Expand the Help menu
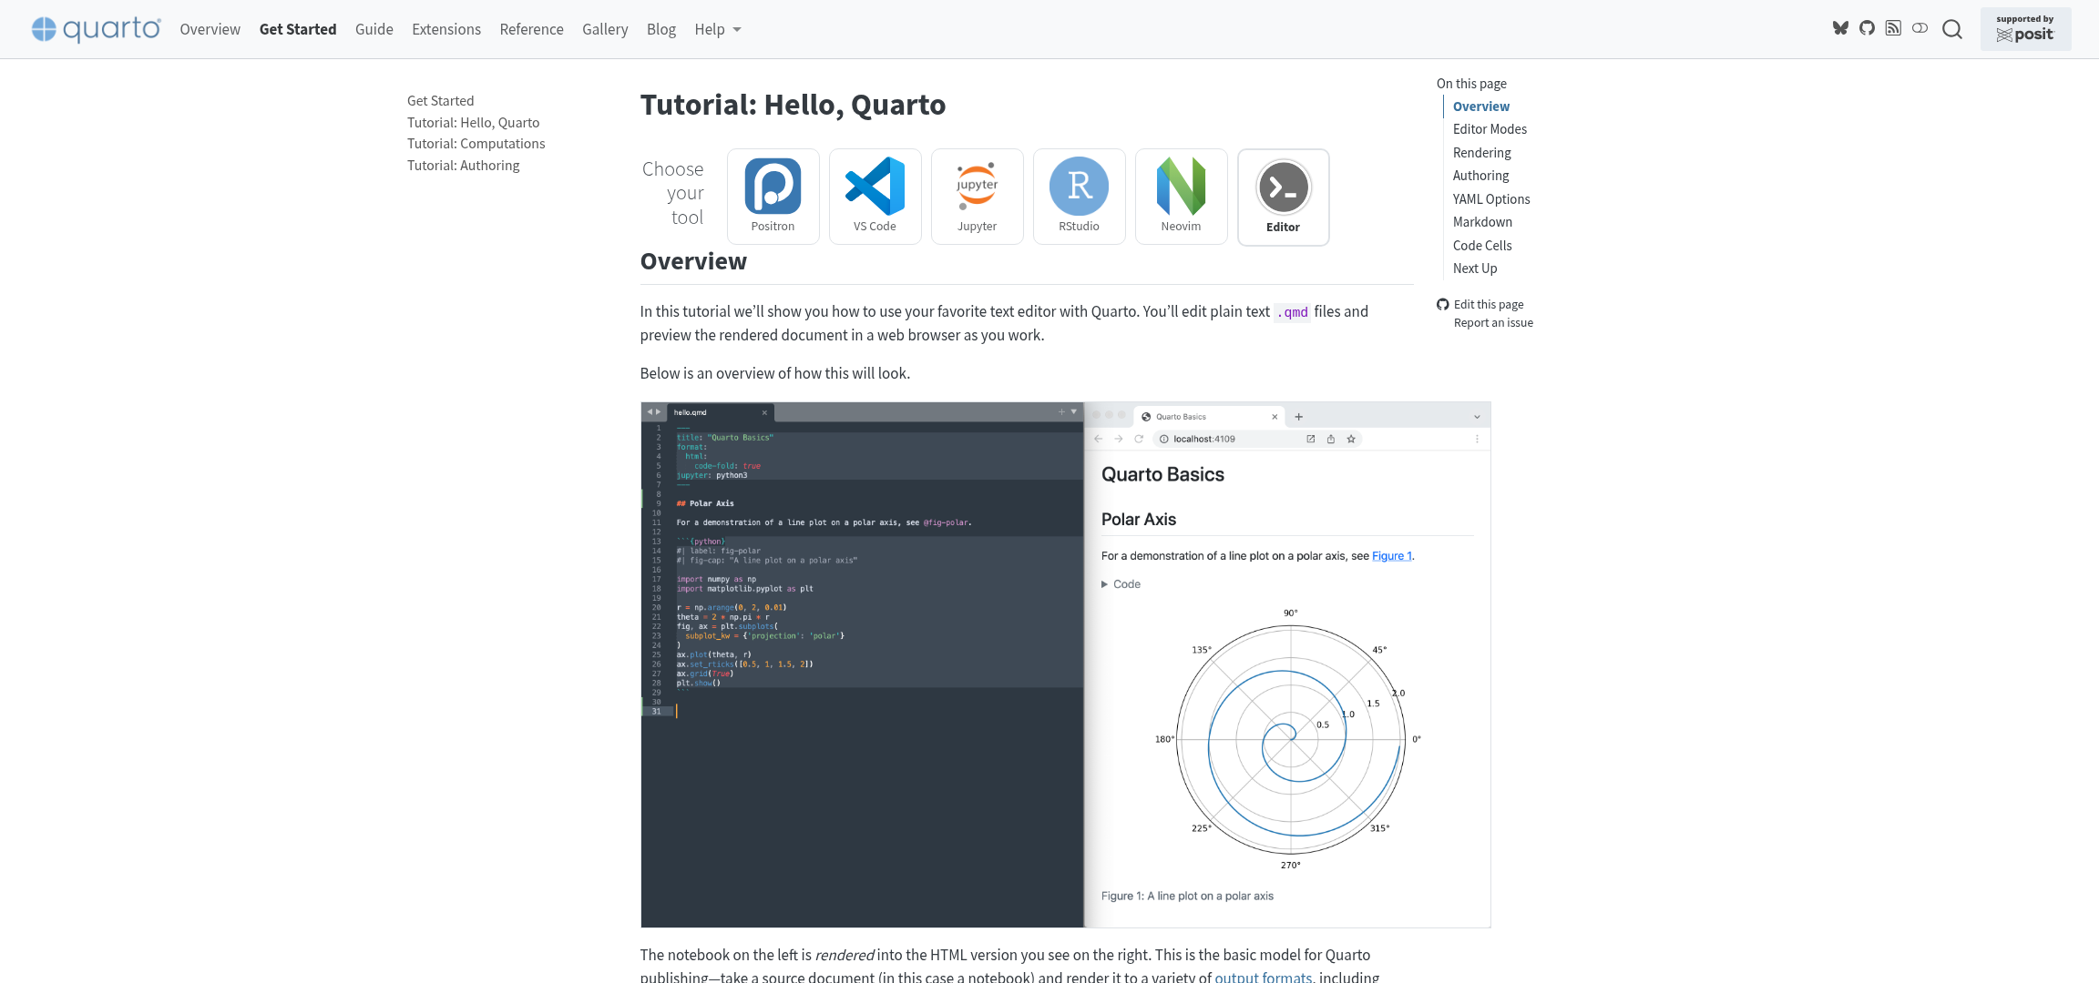Viewport: 2099px width, 983px height. 717,28
